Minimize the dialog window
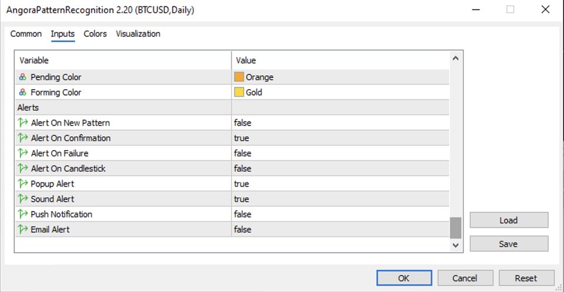Screen dimensions: 564x292 pyautogui.click(x=476, y=10)
